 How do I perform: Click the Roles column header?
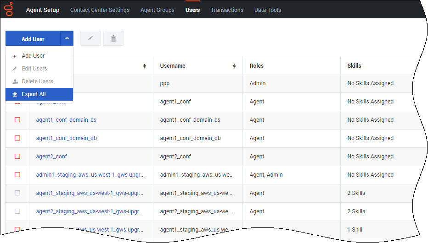click(257, 66)
